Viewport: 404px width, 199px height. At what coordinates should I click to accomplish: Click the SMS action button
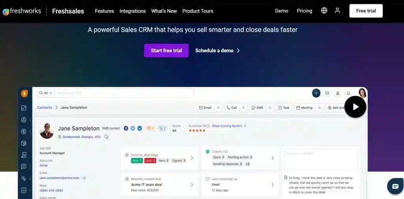[257, 108]
